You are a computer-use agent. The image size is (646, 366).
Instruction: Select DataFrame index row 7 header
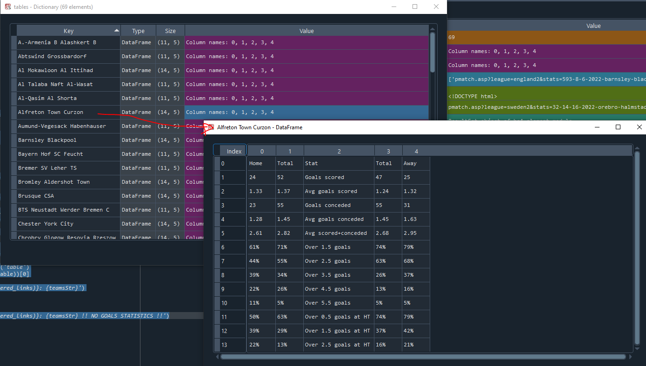coord(233,261)
